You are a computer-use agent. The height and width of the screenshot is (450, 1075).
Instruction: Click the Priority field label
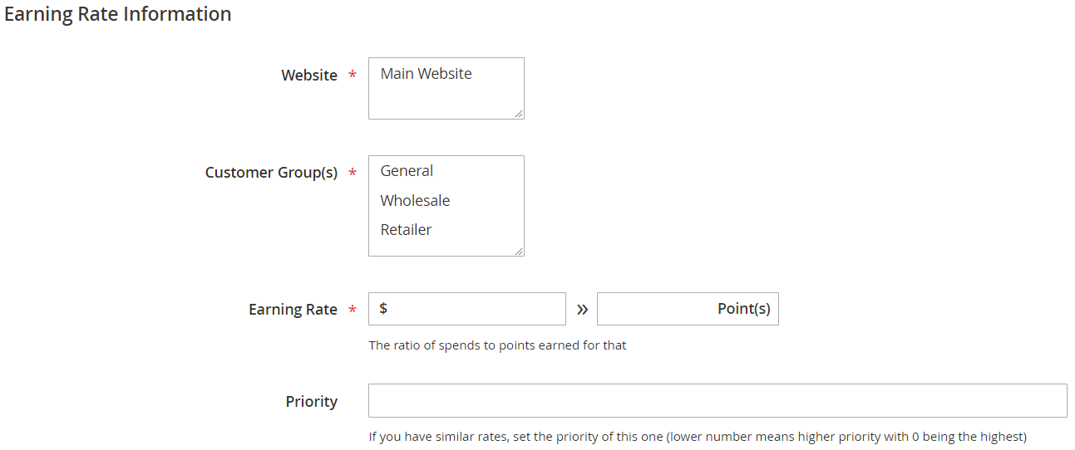click(x=312, y=402)
